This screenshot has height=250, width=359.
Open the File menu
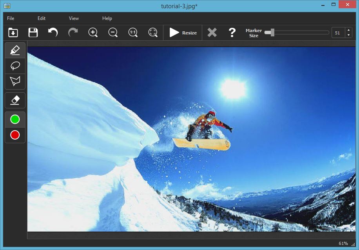tap(11, 18)
